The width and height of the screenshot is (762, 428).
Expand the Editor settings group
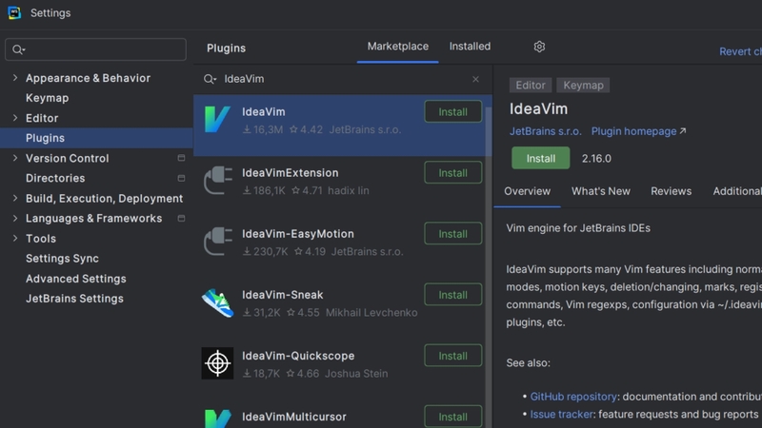click(x=15, y=118)
